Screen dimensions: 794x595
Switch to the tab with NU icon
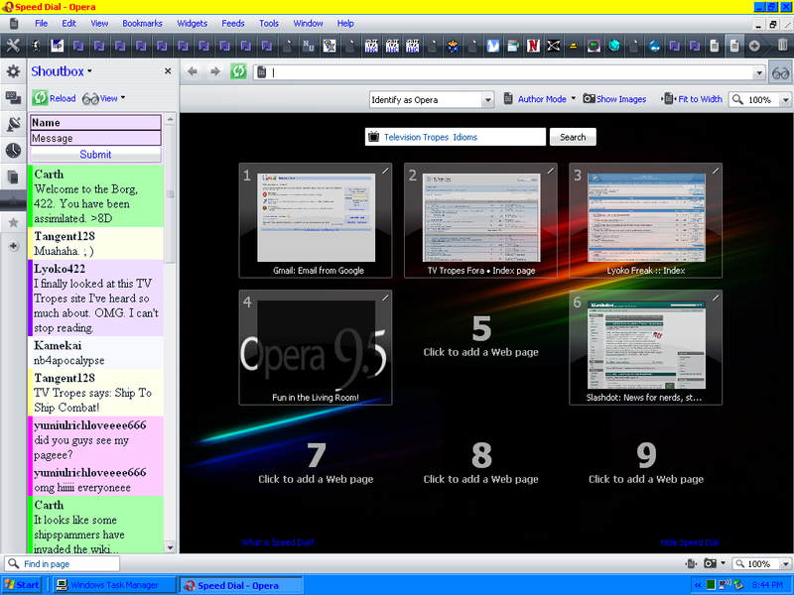pos(309,46)
